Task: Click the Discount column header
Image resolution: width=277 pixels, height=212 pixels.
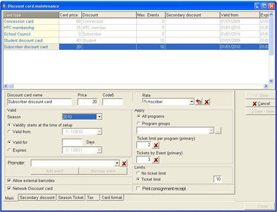Action: [x=109, y=15]
